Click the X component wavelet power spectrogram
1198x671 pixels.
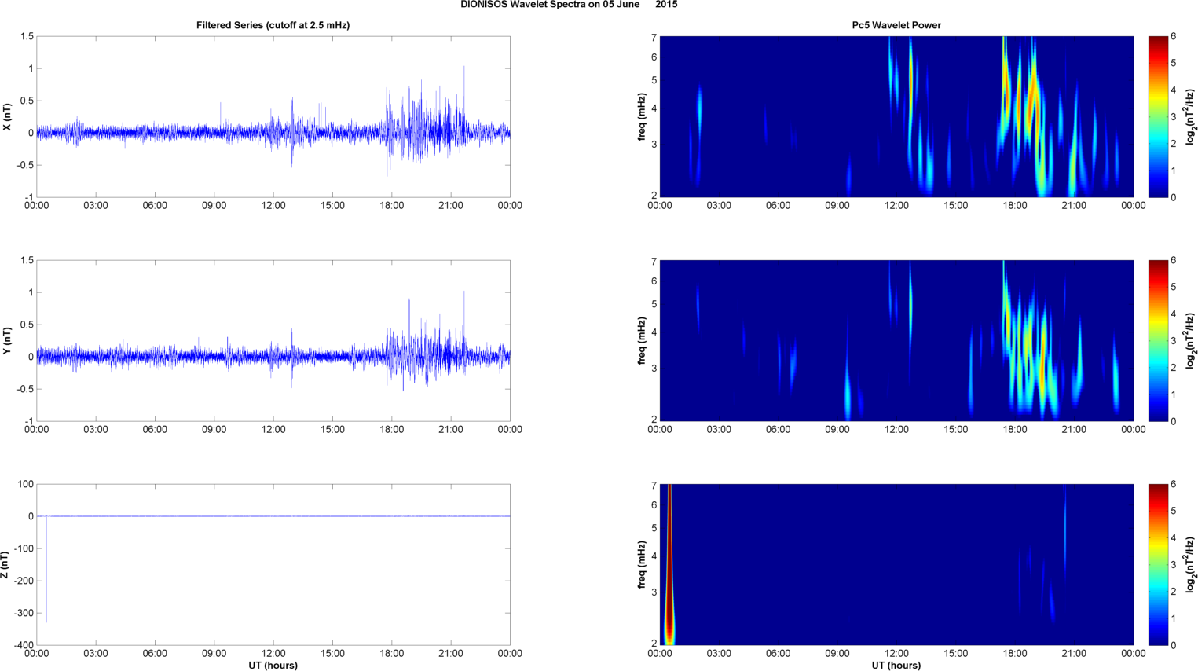[896, 117]
